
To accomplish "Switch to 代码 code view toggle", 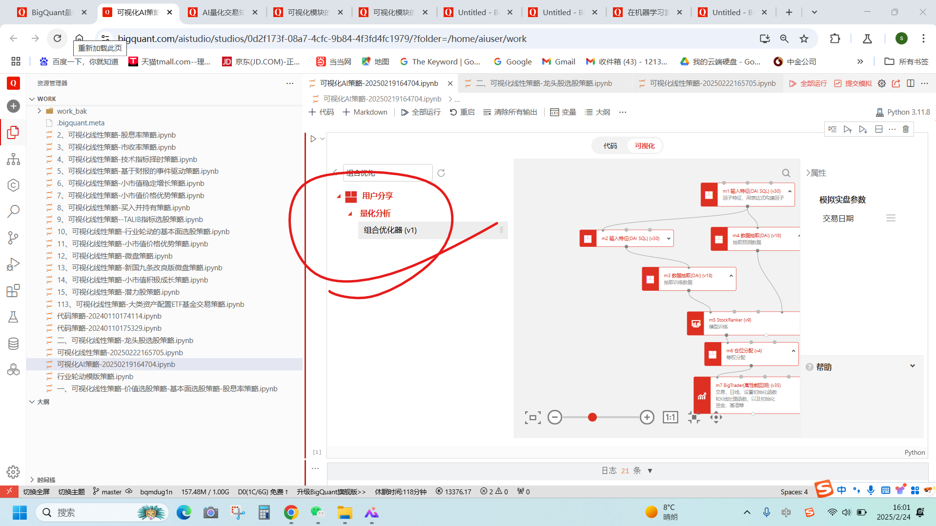I will pyautogui.click(x=610, y=146).
